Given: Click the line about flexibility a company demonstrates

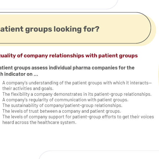Looking at the screenshot, I should (x=77, y=94).
